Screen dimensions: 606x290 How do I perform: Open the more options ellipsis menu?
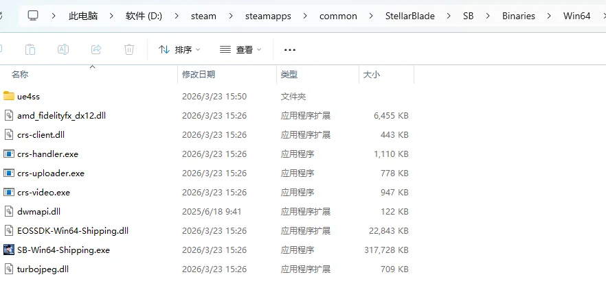click(289, 50)
